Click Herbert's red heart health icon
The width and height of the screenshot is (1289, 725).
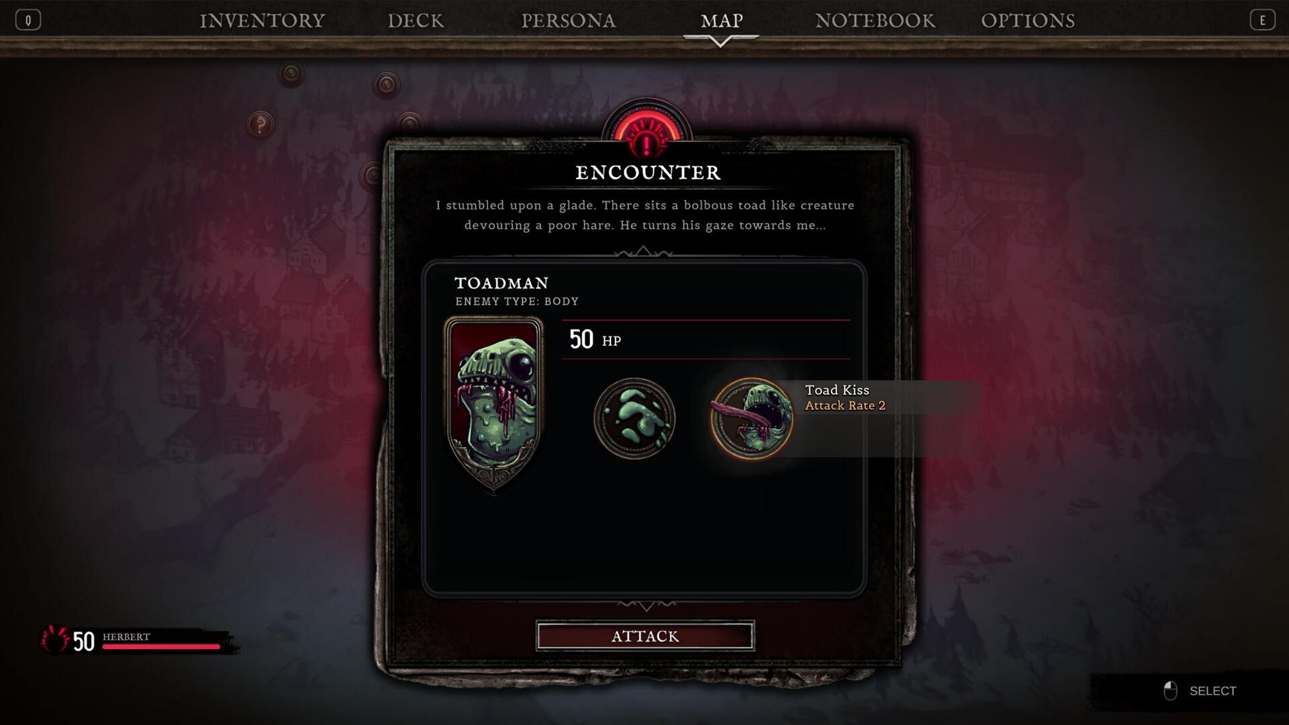55,640
